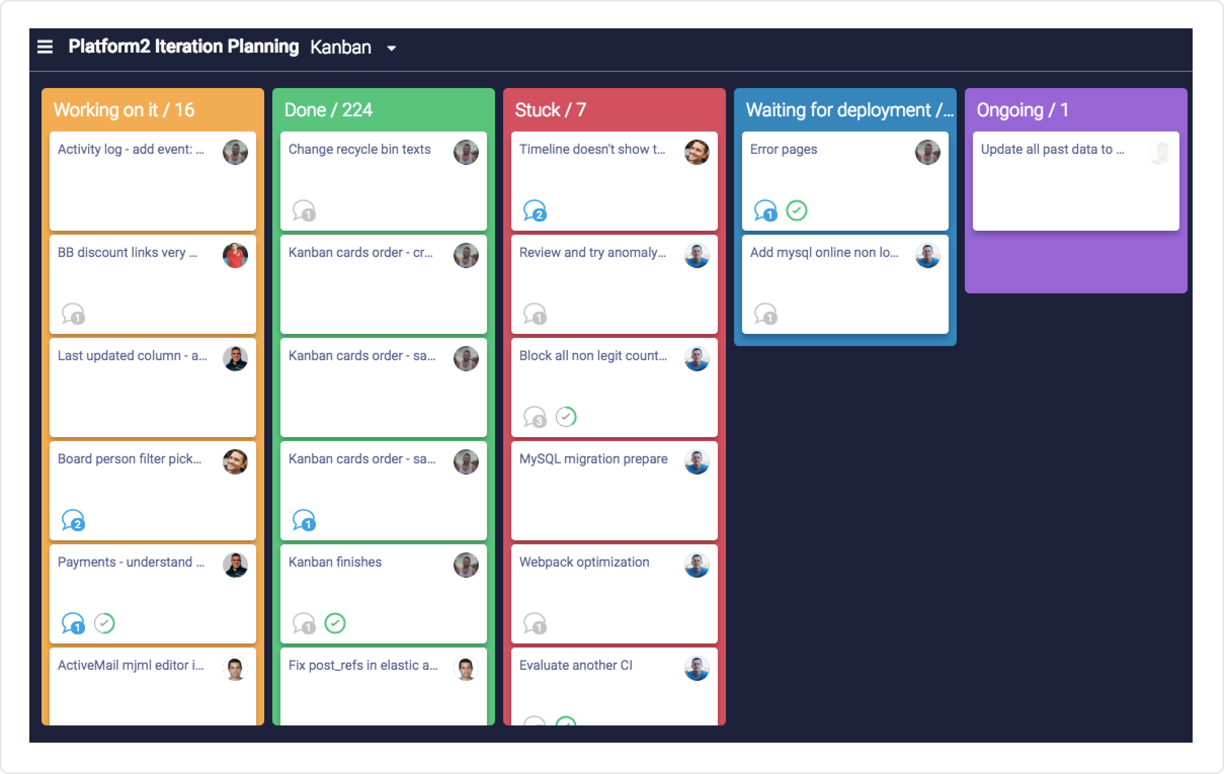Open the hamburger menu icon
The width and height of the screenshot is (1224, 774).
pos(45,47)
